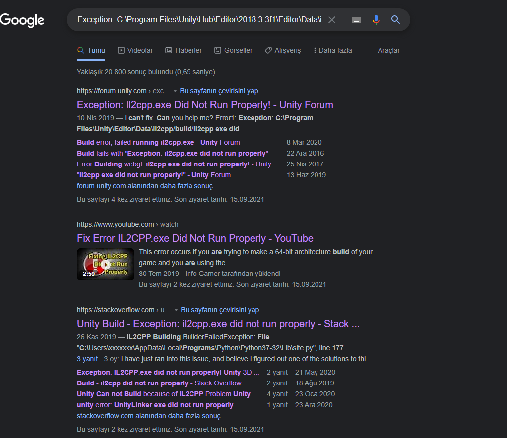Click the Google logo

click(x=22, y=20)
